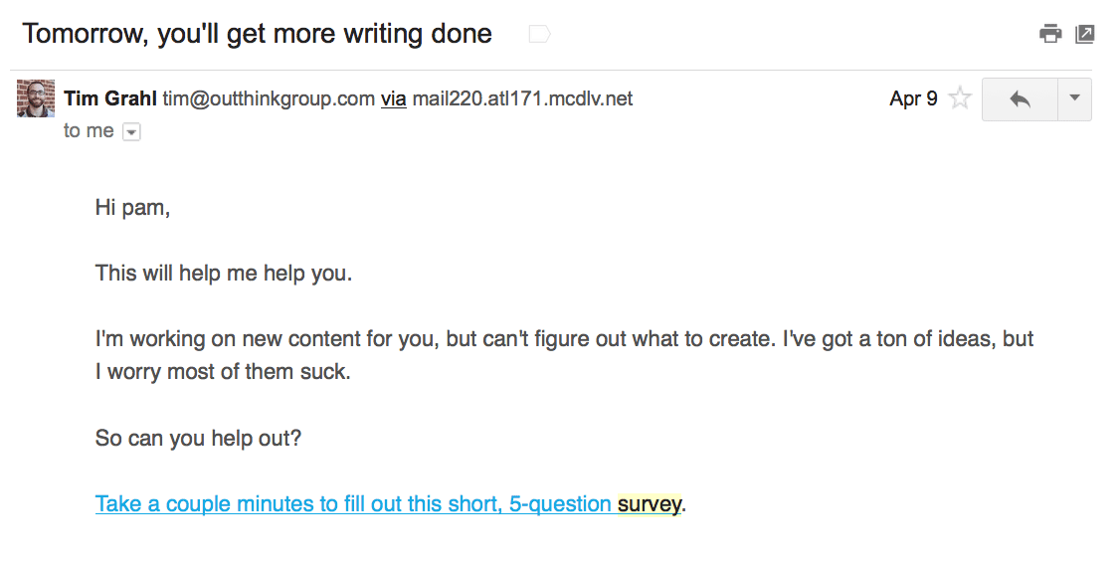
Task: Click the "Hi pam," greeting line
Action: [133, 208]
